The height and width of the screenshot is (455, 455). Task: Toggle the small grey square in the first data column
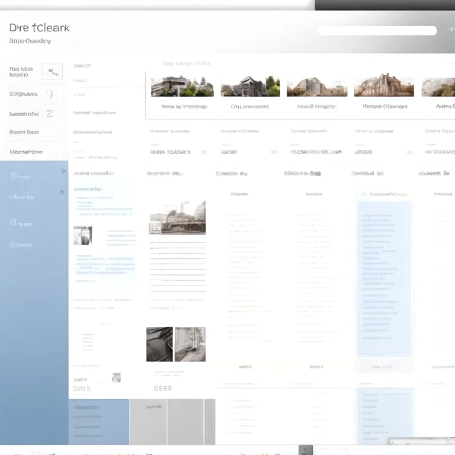click(204, 152)
